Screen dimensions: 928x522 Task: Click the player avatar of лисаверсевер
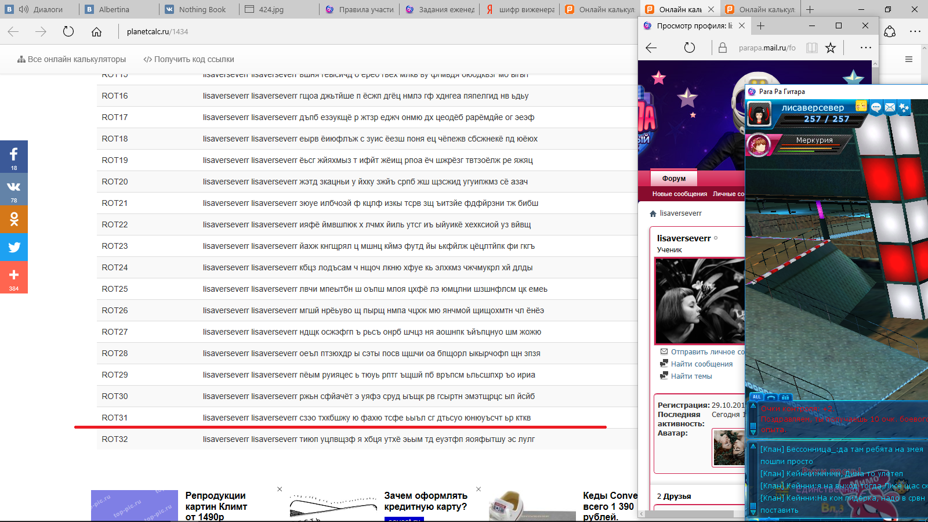tap(759, 114)
